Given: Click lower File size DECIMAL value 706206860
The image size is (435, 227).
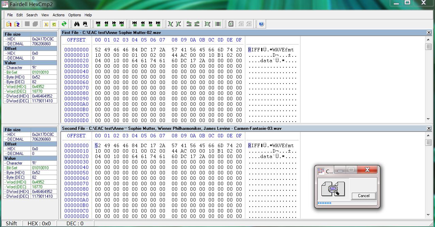Looking at the screenshot, I should (x=41, y=139).
